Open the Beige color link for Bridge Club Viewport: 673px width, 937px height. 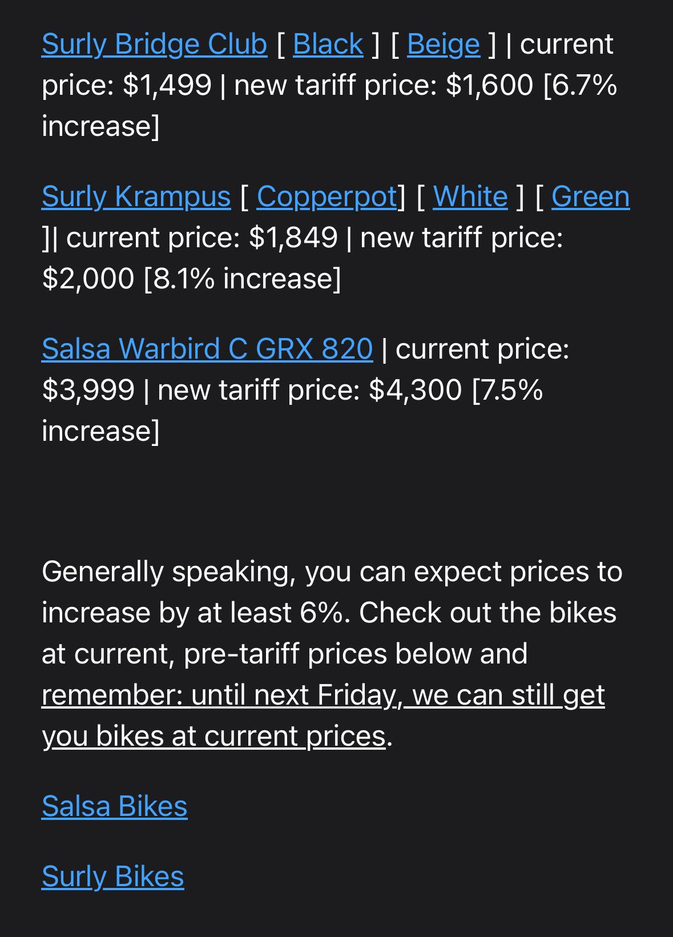(x=444, y=44)
